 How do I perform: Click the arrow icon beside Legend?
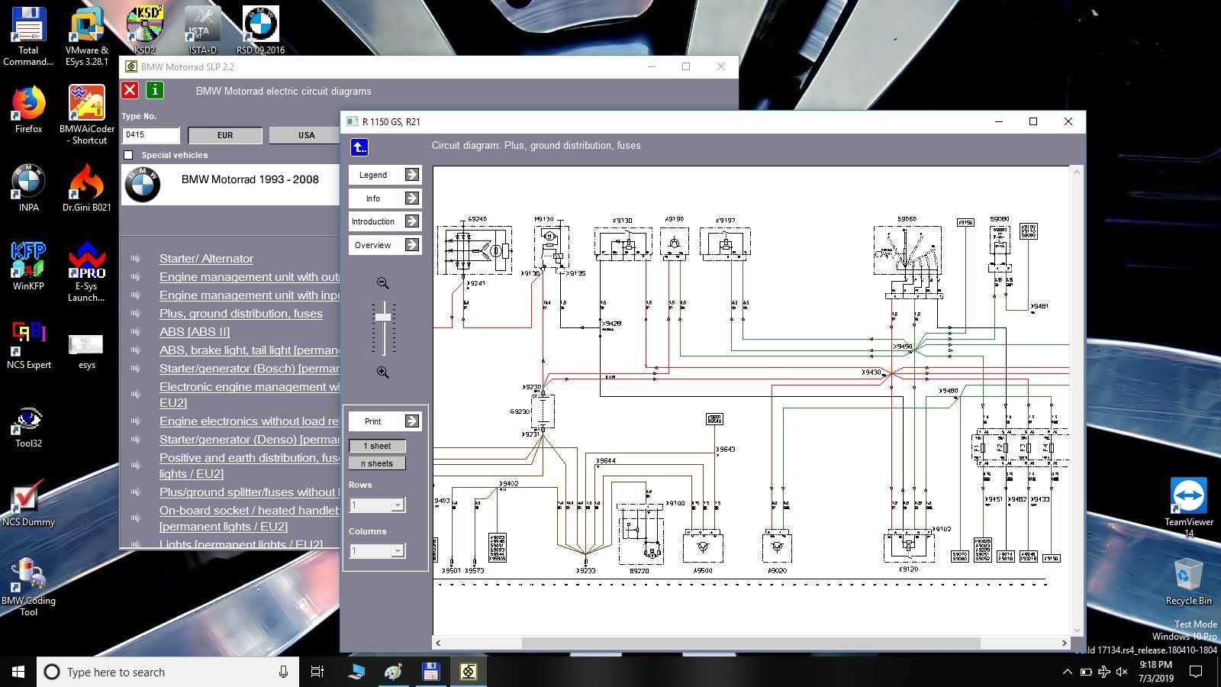point(412,175)
